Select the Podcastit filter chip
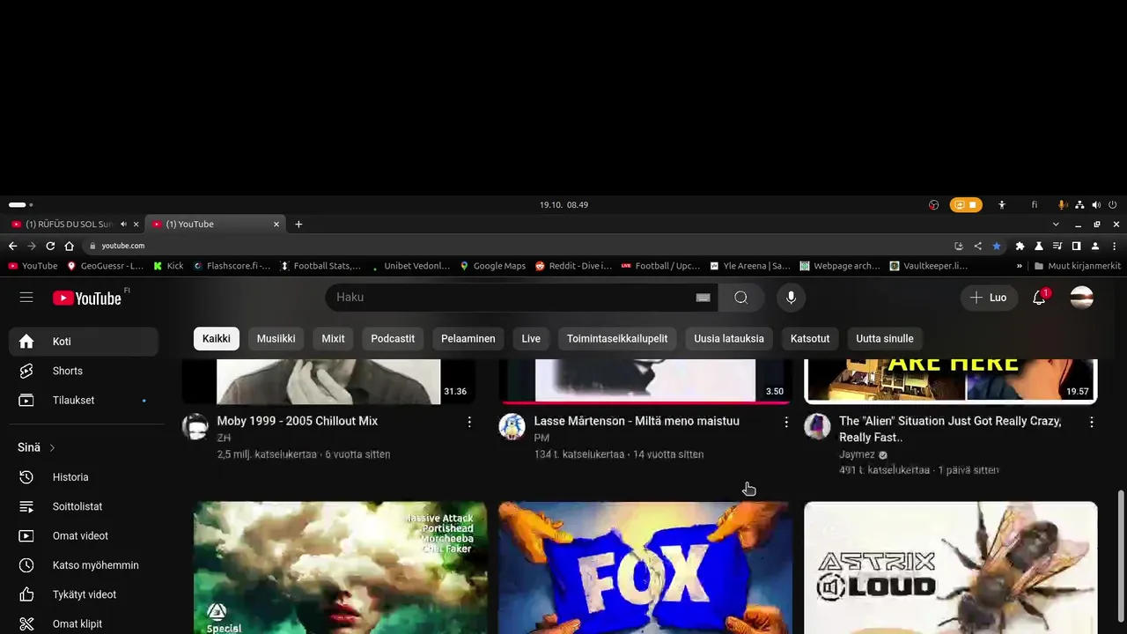The width and height of the screenshot is (1127, 634). (x=393, y=338)
